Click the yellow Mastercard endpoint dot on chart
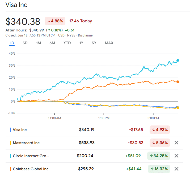The height and width of the screenshot is (175, 190). point(178,108)
